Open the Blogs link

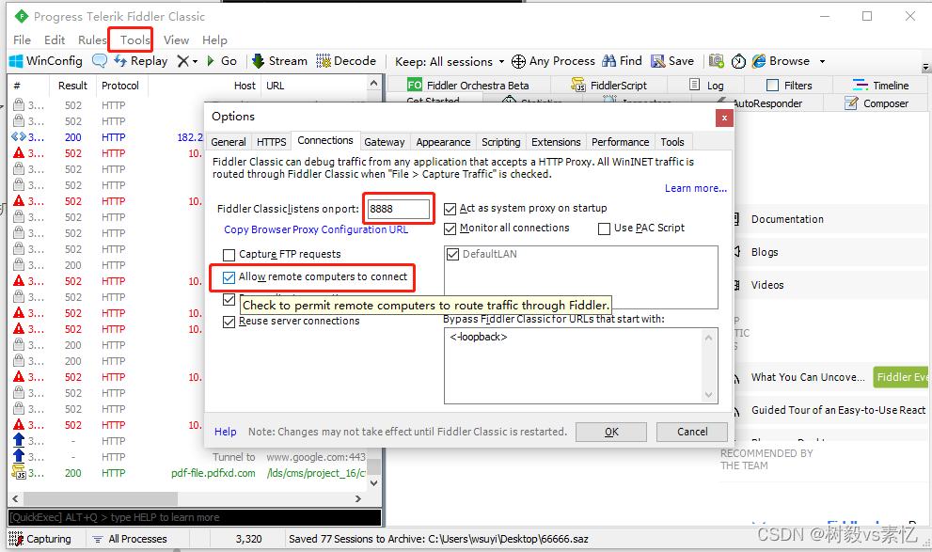pos(764,252)
